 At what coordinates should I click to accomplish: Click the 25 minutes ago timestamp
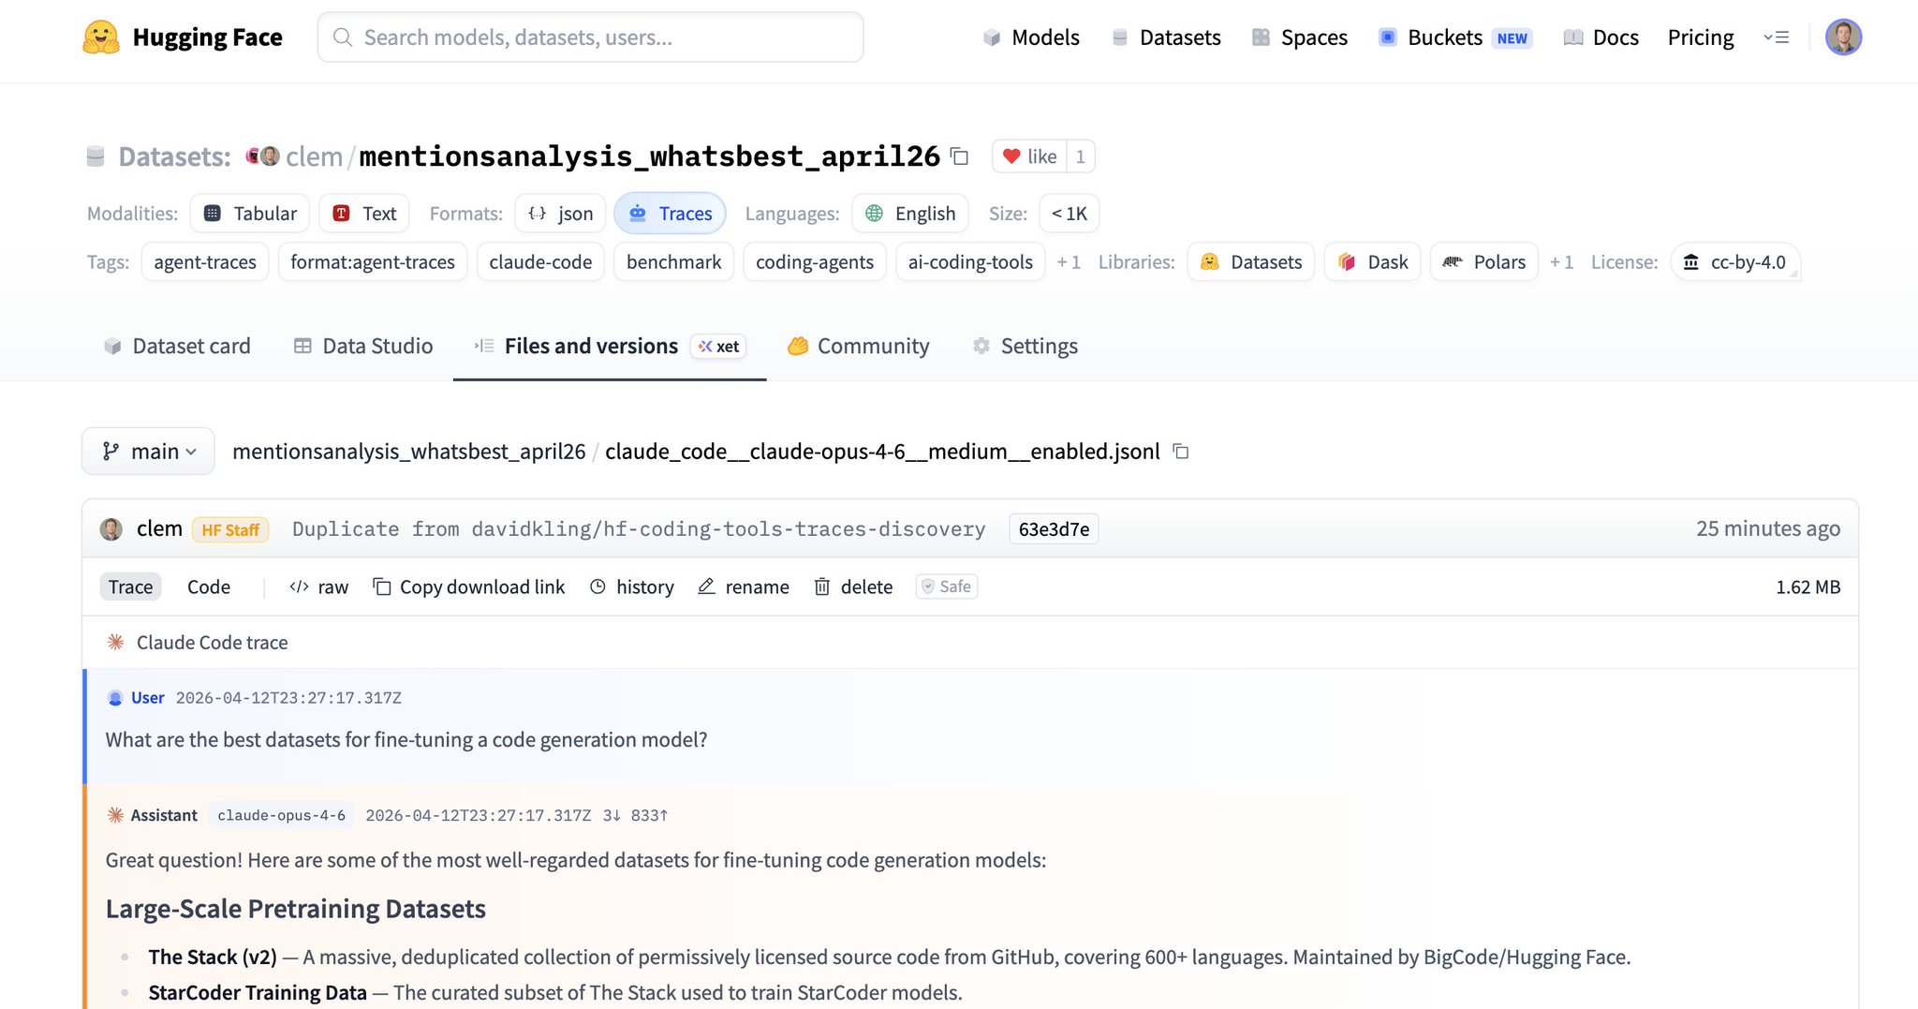coord(1768,528)
